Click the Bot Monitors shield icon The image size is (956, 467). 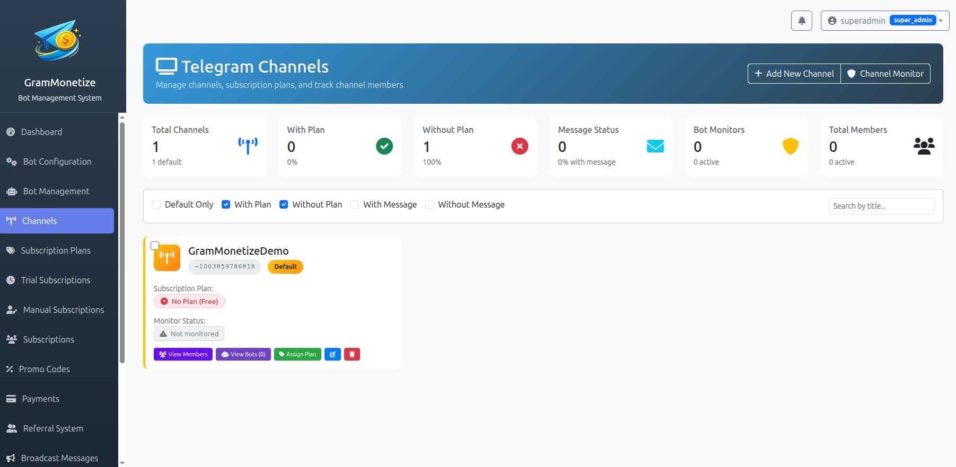click(x=791, y=146)
